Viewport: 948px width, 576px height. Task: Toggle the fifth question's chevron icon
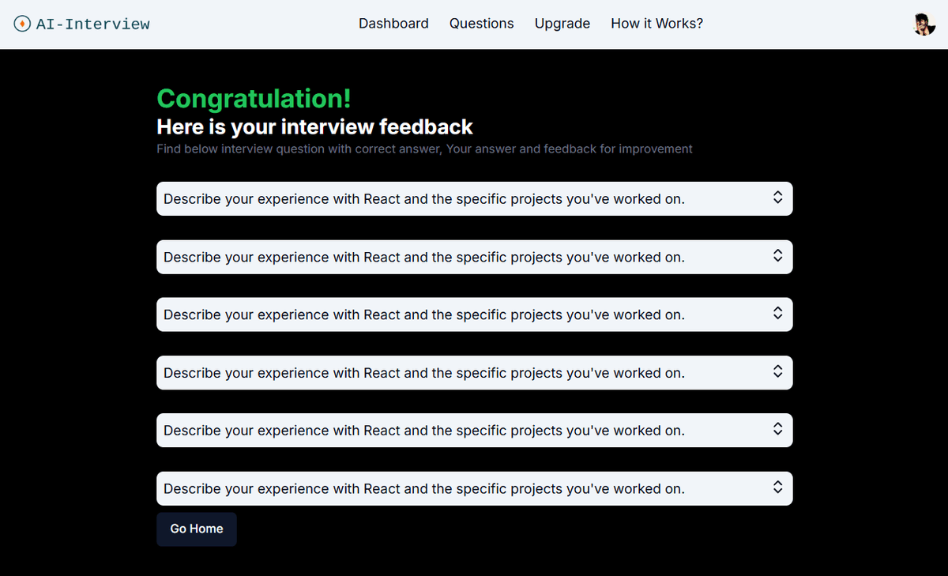(x=777, y=429)
